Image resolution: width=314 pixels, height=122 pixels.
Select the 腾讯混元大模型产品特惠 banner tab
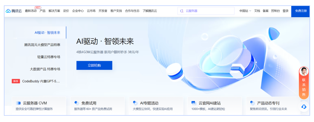(42, 45)
